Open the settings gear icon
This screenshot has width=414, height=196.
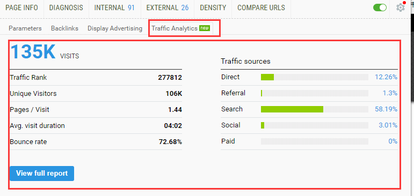(x=401, y=7)
